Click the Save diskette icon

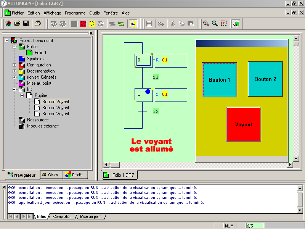(x=26, y=24)
